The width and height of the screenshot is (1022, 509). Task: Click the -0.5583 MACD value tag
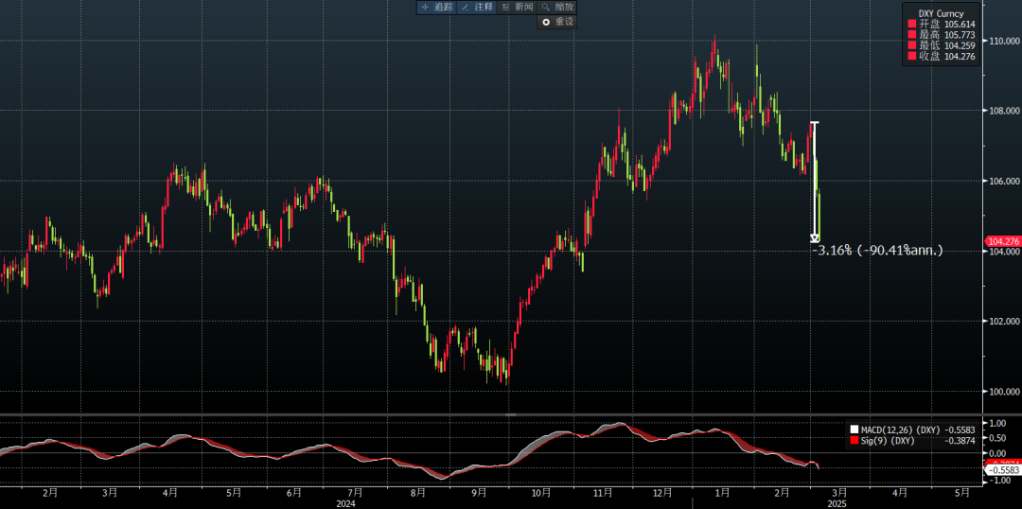[x=1002, y=469]
